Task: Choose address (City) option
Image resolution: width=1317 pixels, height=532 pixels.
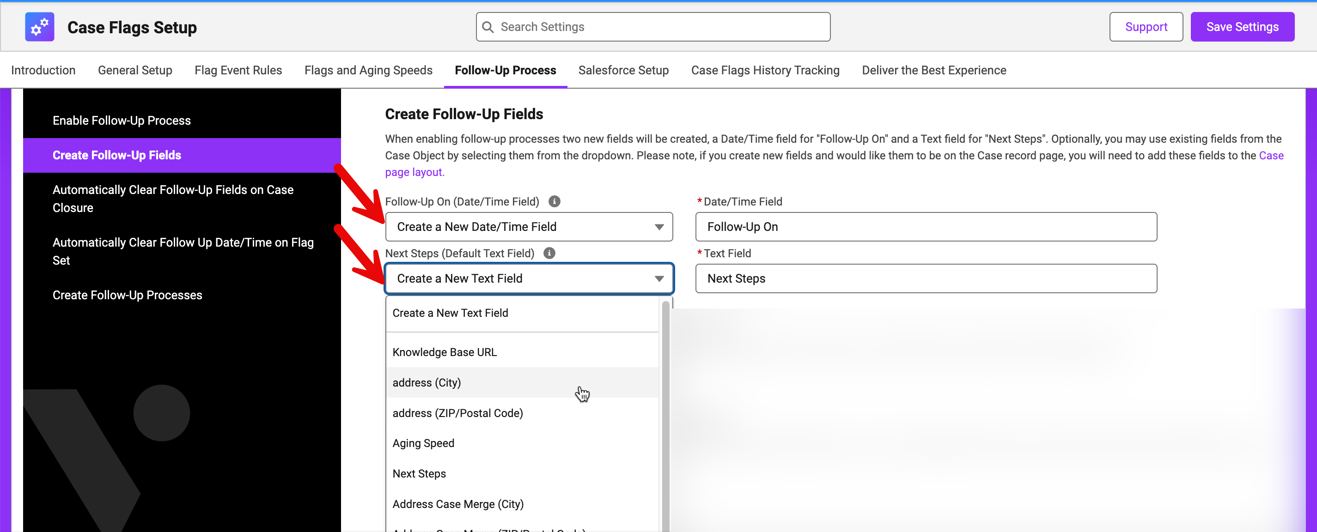Action: 522,382
